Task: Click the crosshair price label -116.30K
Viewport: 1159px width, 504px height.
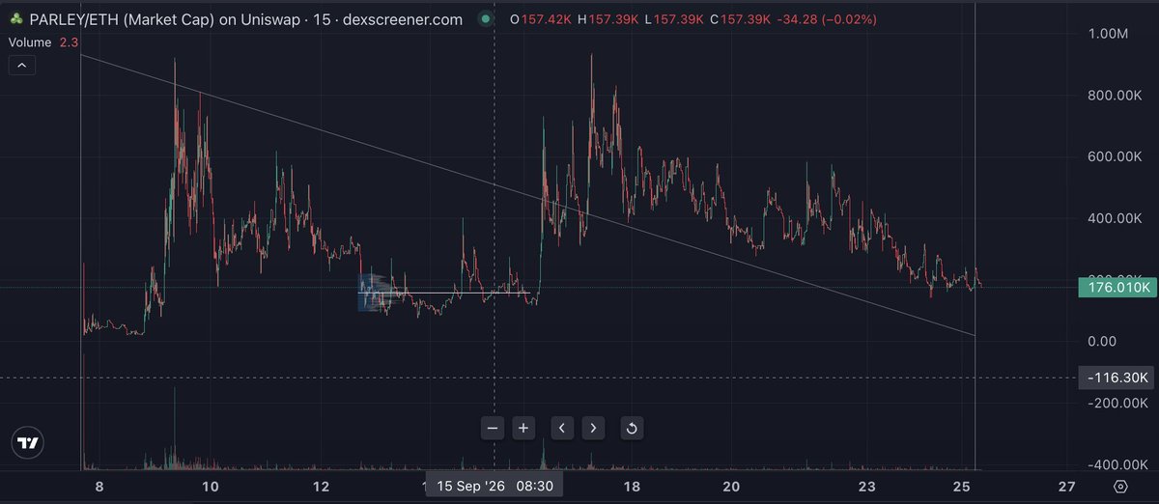Action: coord(1116,378)
